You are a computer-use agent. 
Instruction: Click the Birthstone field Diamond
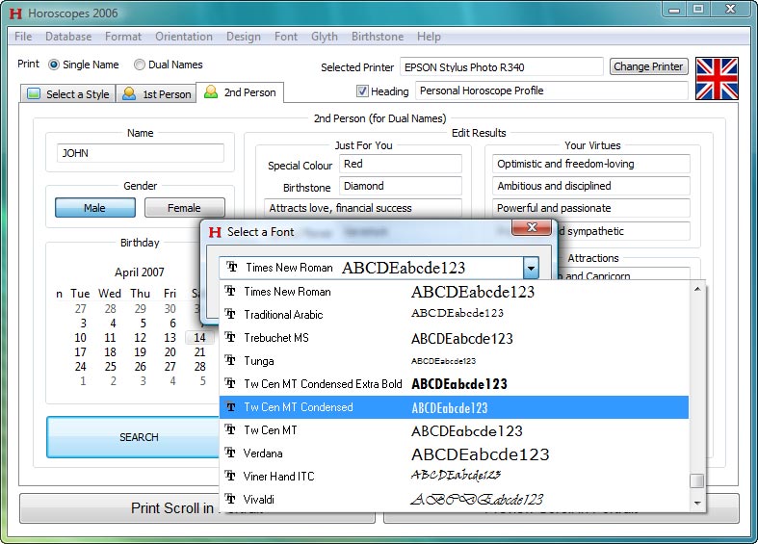click(401, 186)
